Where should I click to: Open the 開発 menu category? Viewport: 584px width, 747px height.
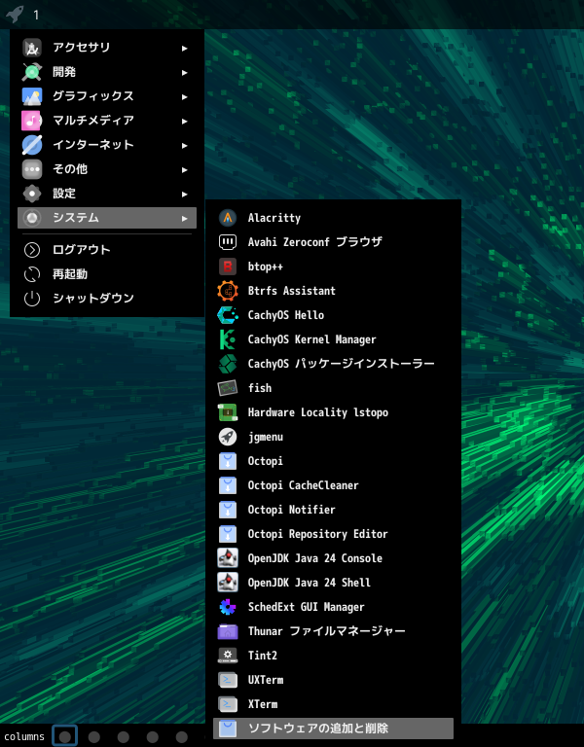tap(107, 72)
